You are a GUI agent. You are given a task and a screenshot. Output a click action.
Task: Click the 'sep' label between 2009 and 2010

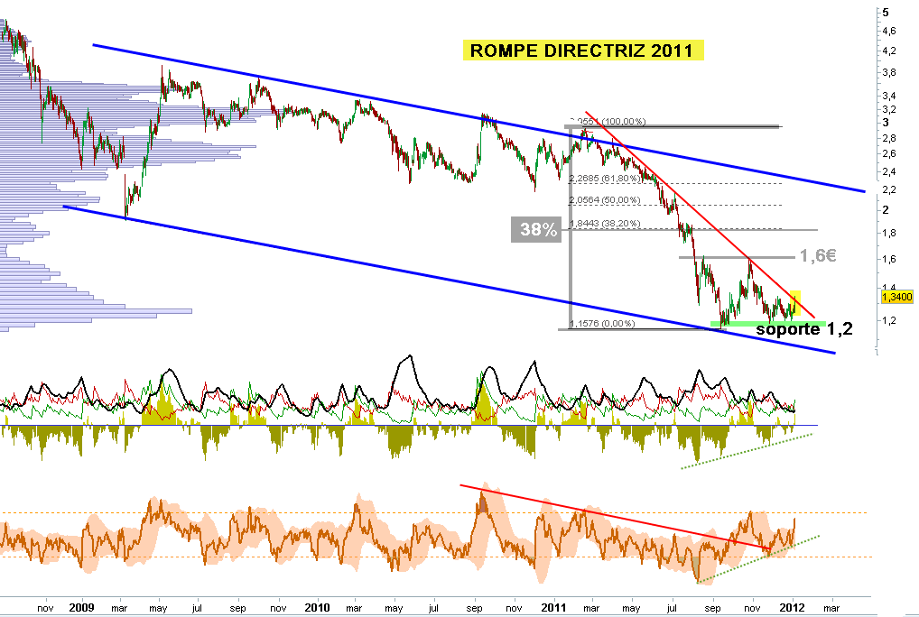point(238,609)
